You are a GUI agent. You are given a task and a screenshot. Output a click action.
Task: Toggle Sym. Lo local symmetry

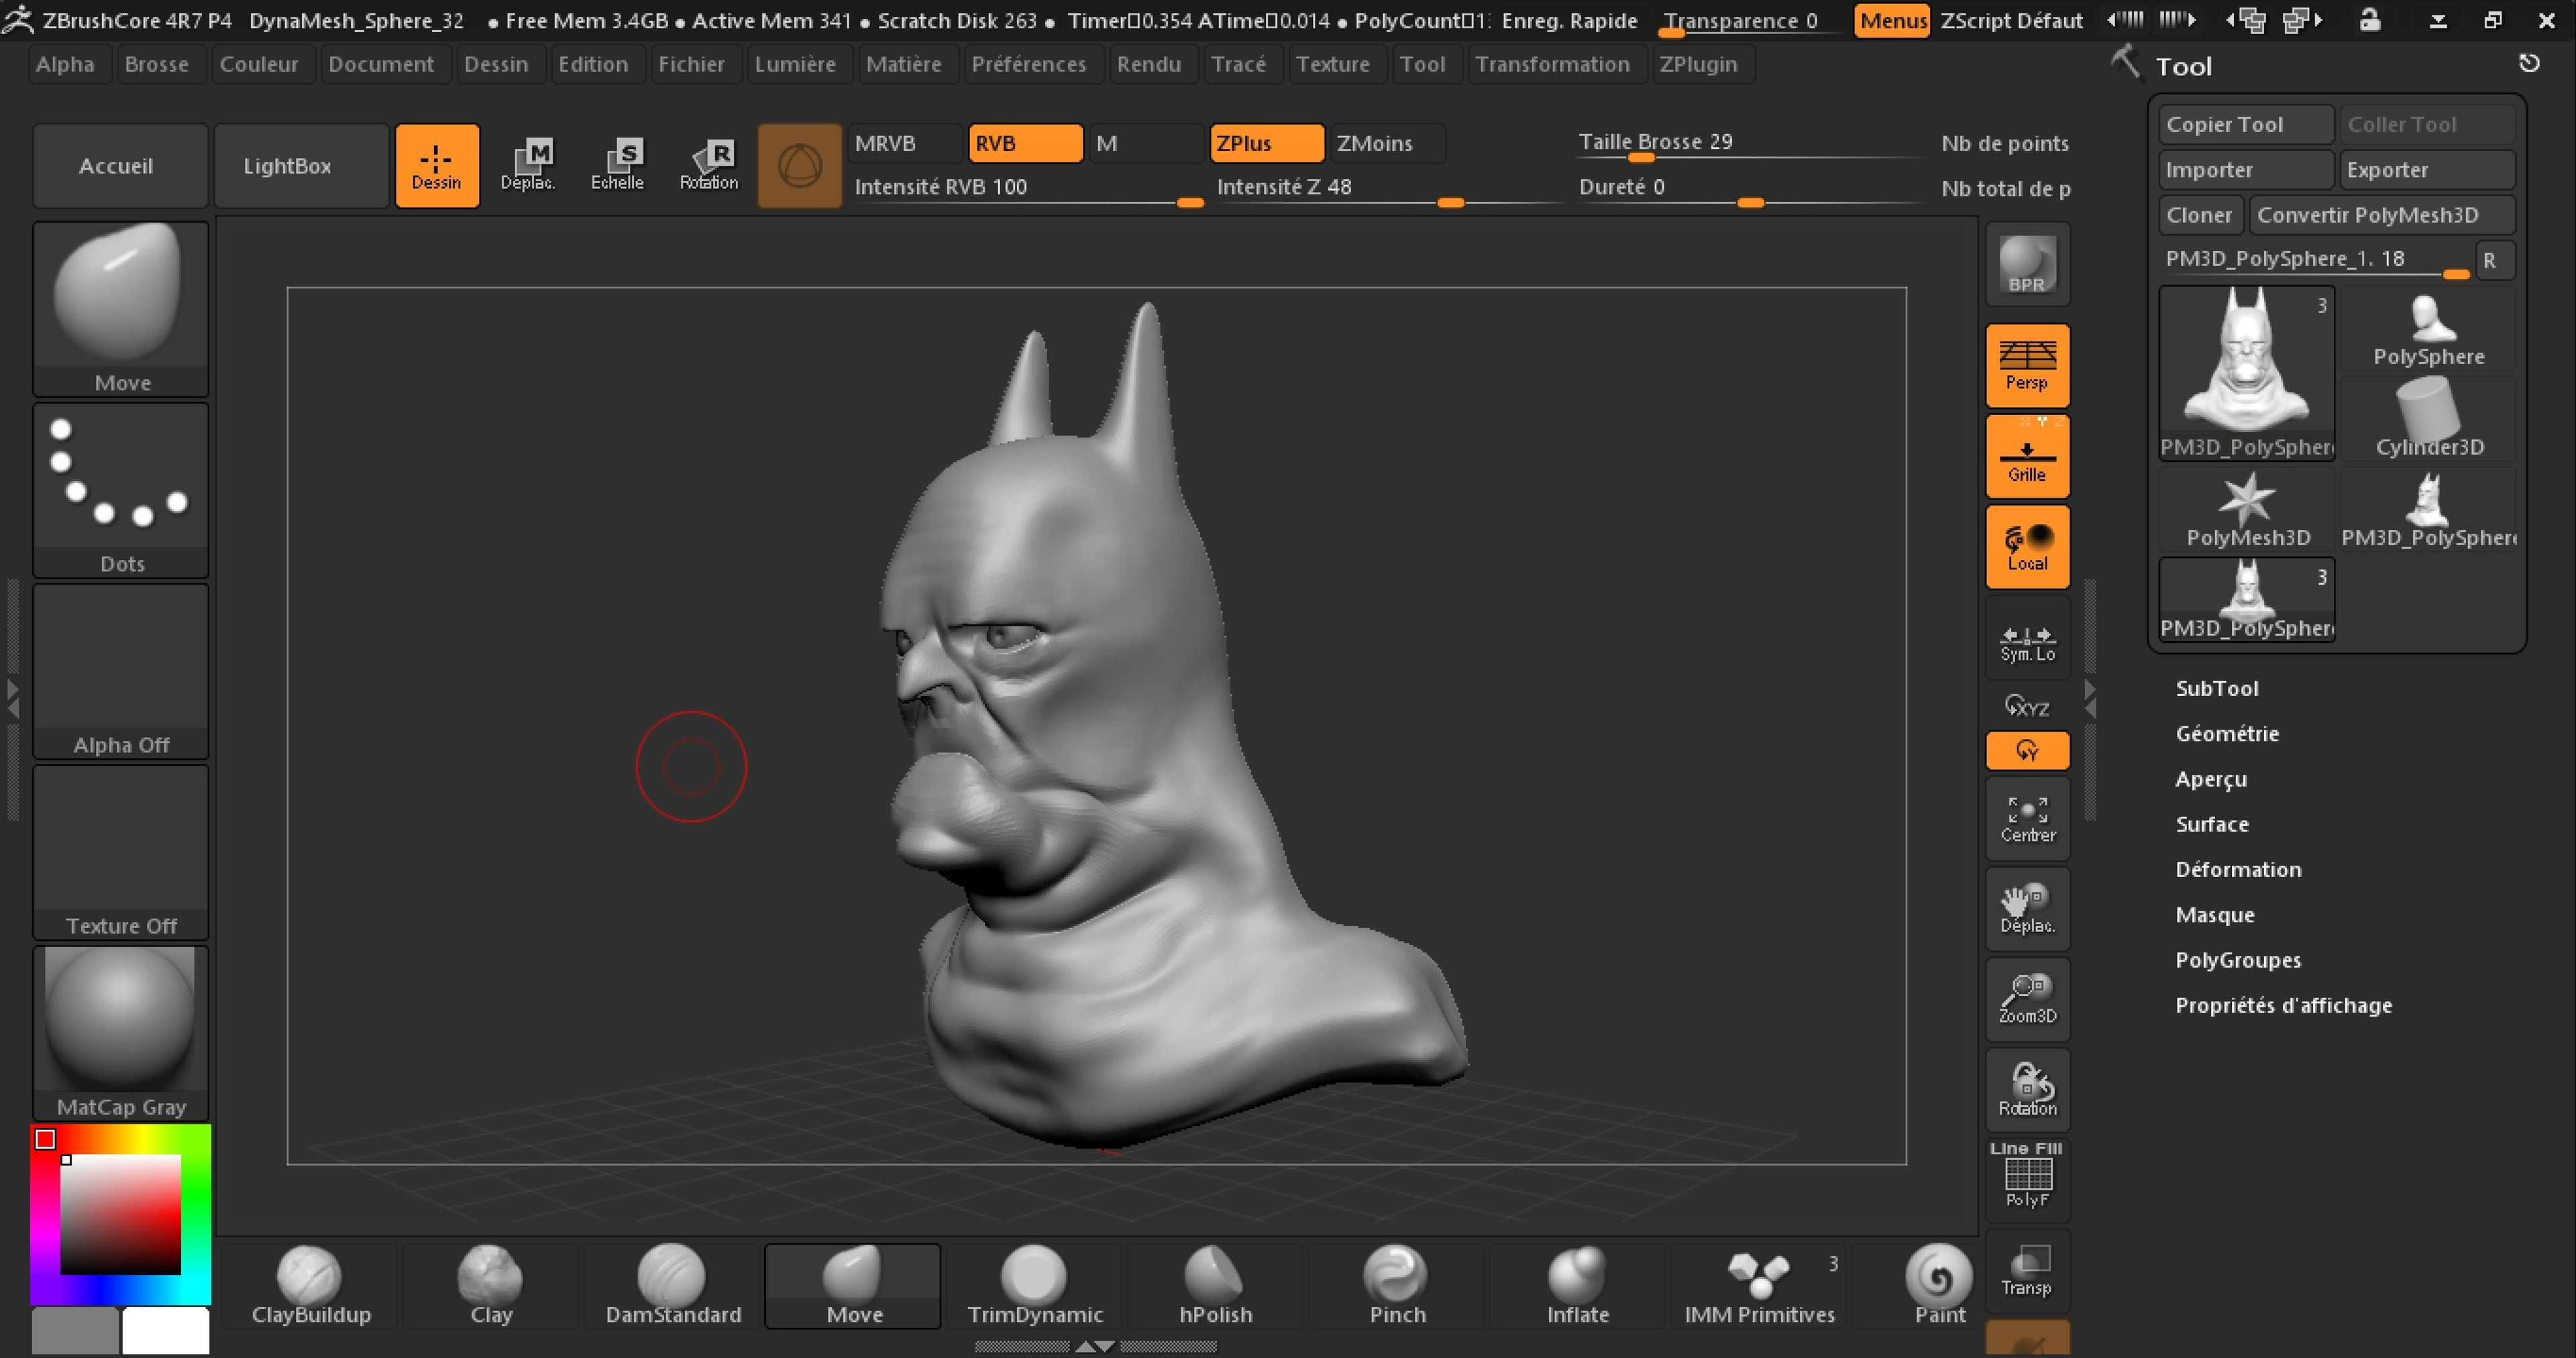coord(2027,638)
